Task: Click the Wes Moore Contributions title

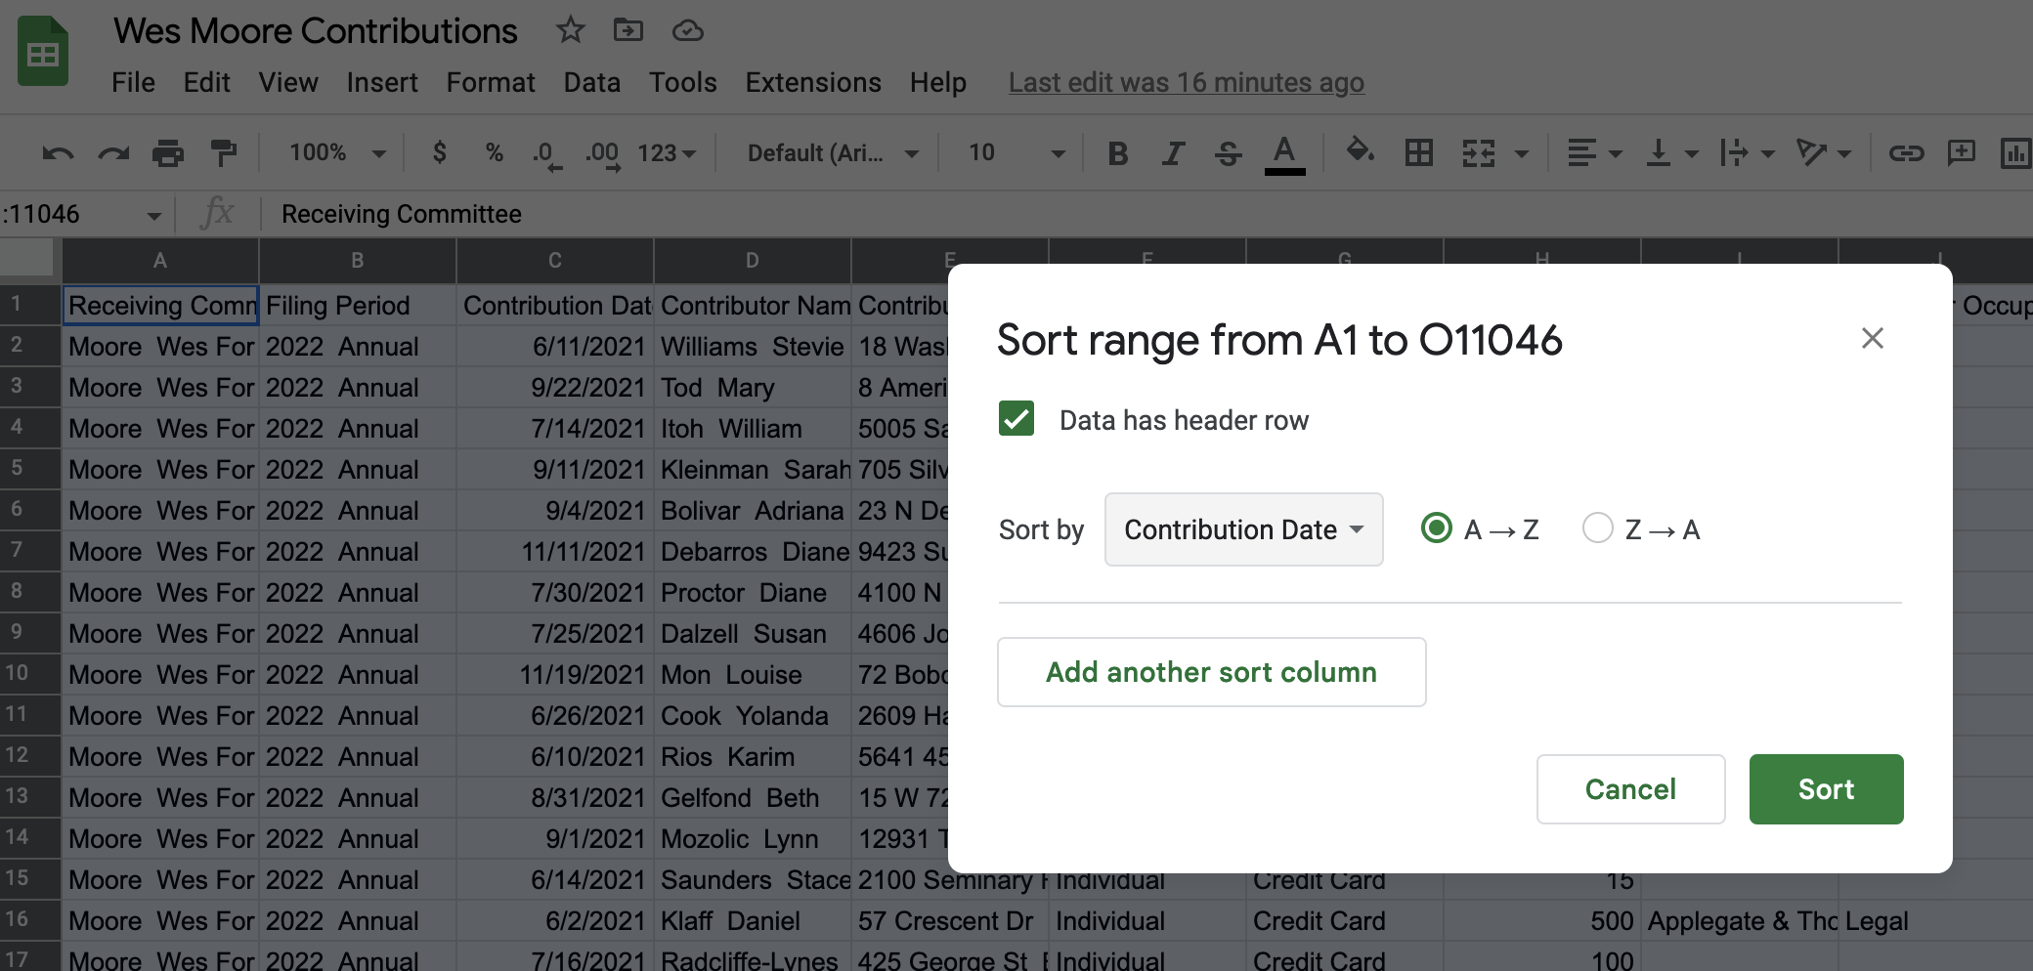Action: click(316, 31)
